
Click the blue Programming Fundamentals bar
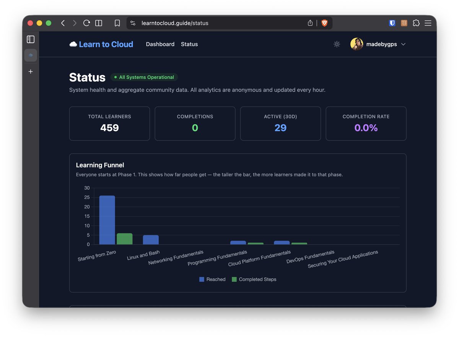tap(238, 243)
